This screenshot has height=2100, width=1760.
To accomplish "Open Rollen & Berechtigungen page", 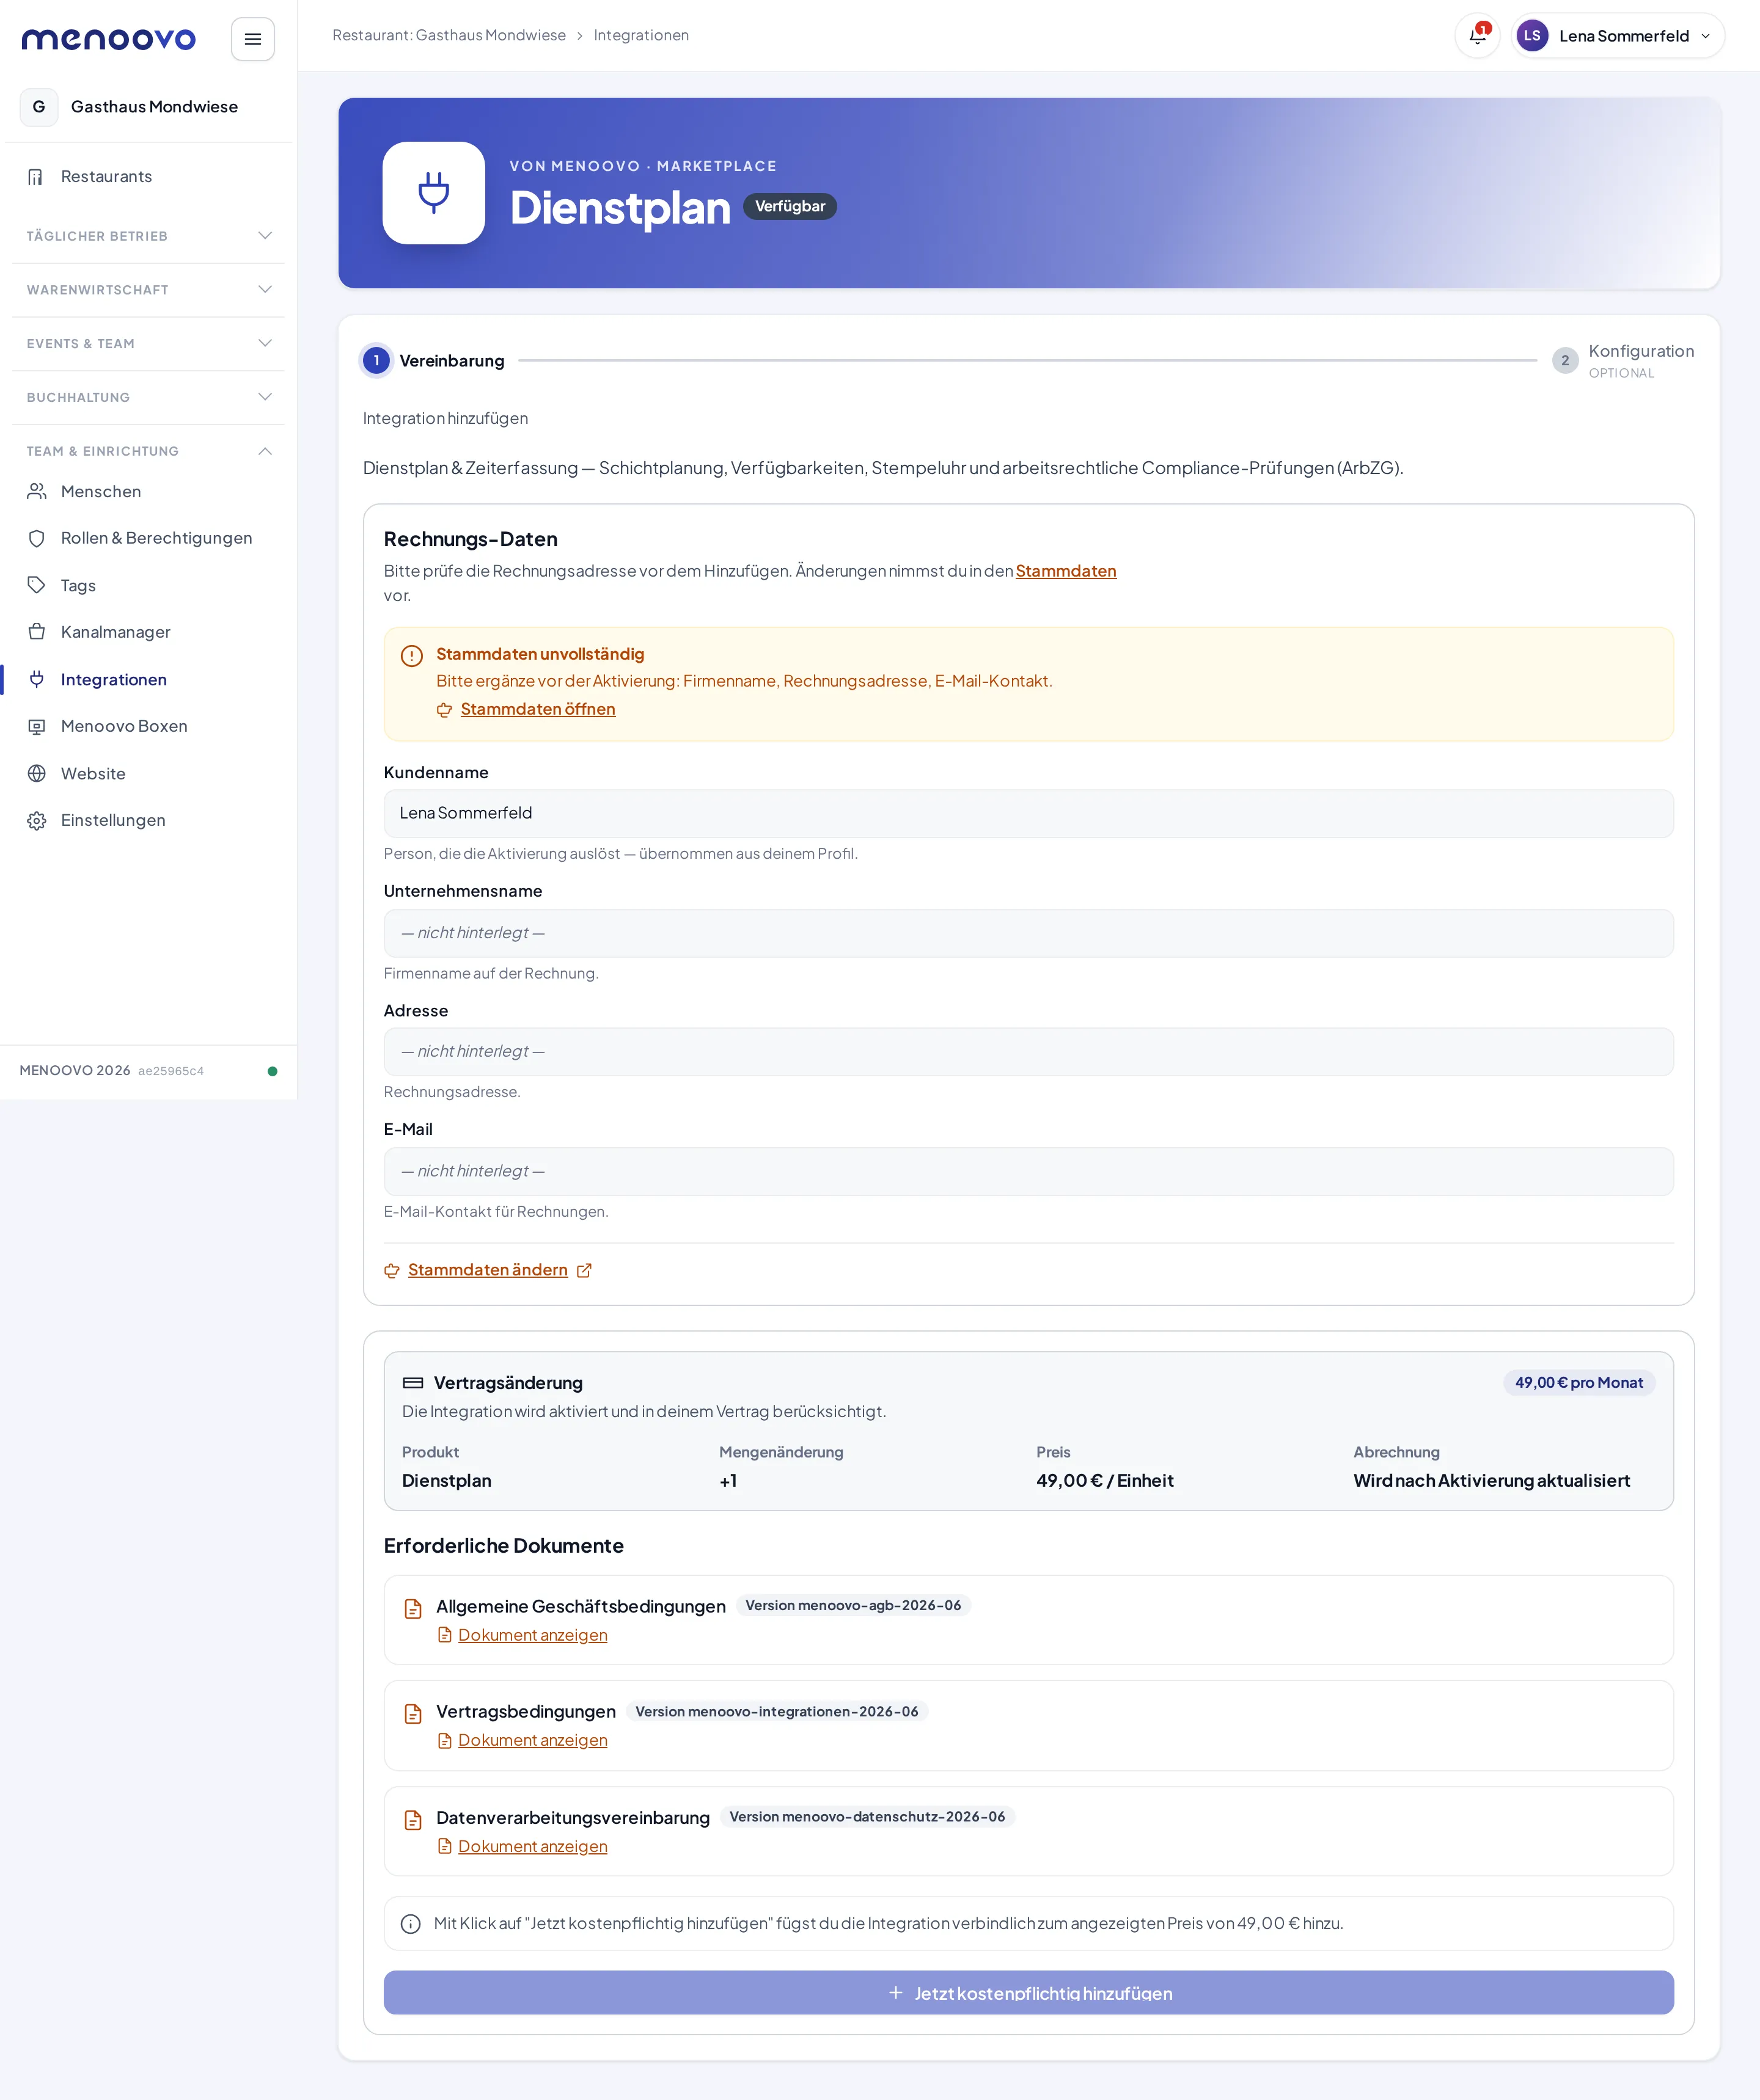I will pyautogui.click(x=148, y=538).
